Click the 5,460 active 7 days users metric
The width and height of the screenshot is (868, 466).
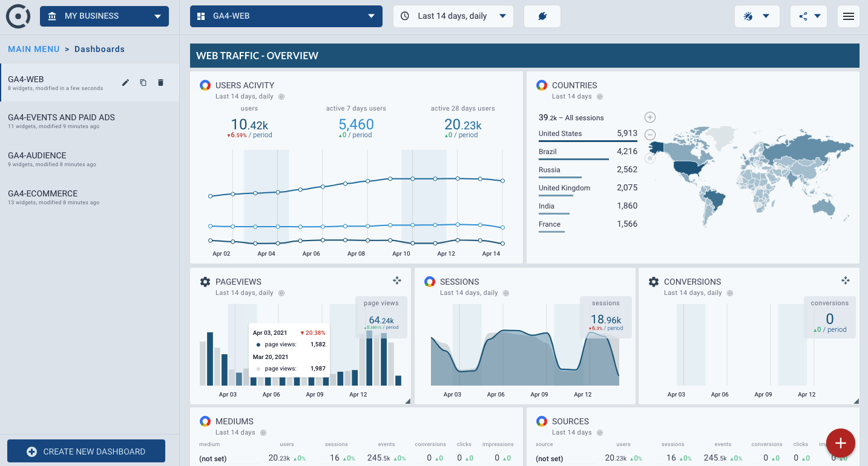(356, 125)
